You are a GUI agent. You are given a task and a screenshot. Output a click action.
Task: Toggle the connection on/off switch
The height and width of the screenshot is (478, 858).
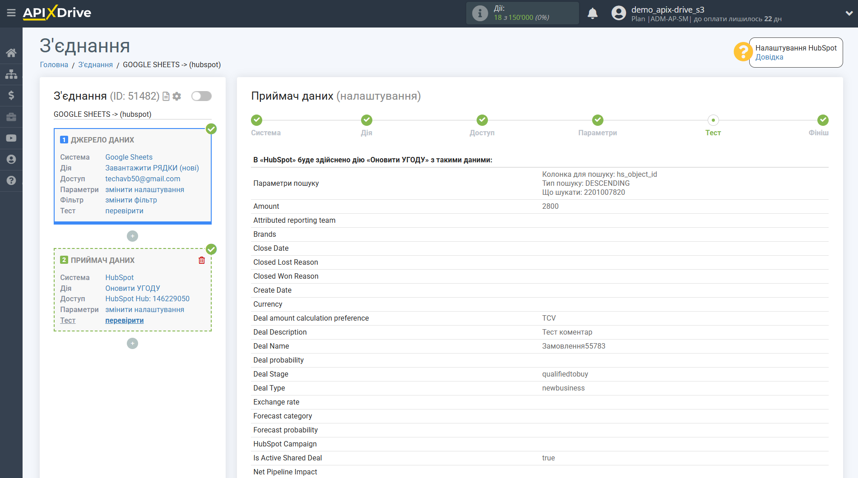pos(201,96)
